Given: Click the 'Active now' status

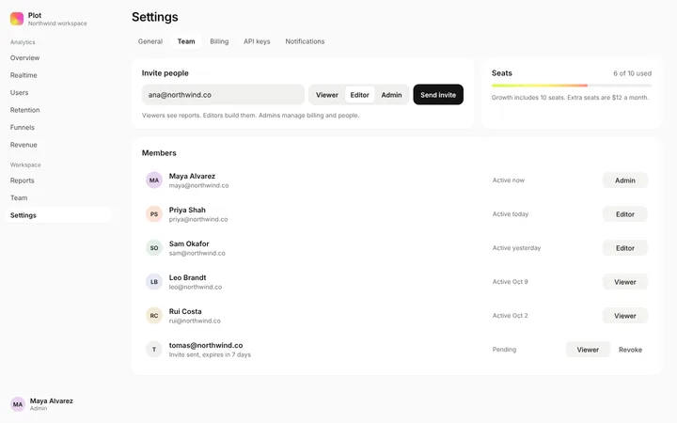Looking at the screenshot, I should click(x=509, y=180).
